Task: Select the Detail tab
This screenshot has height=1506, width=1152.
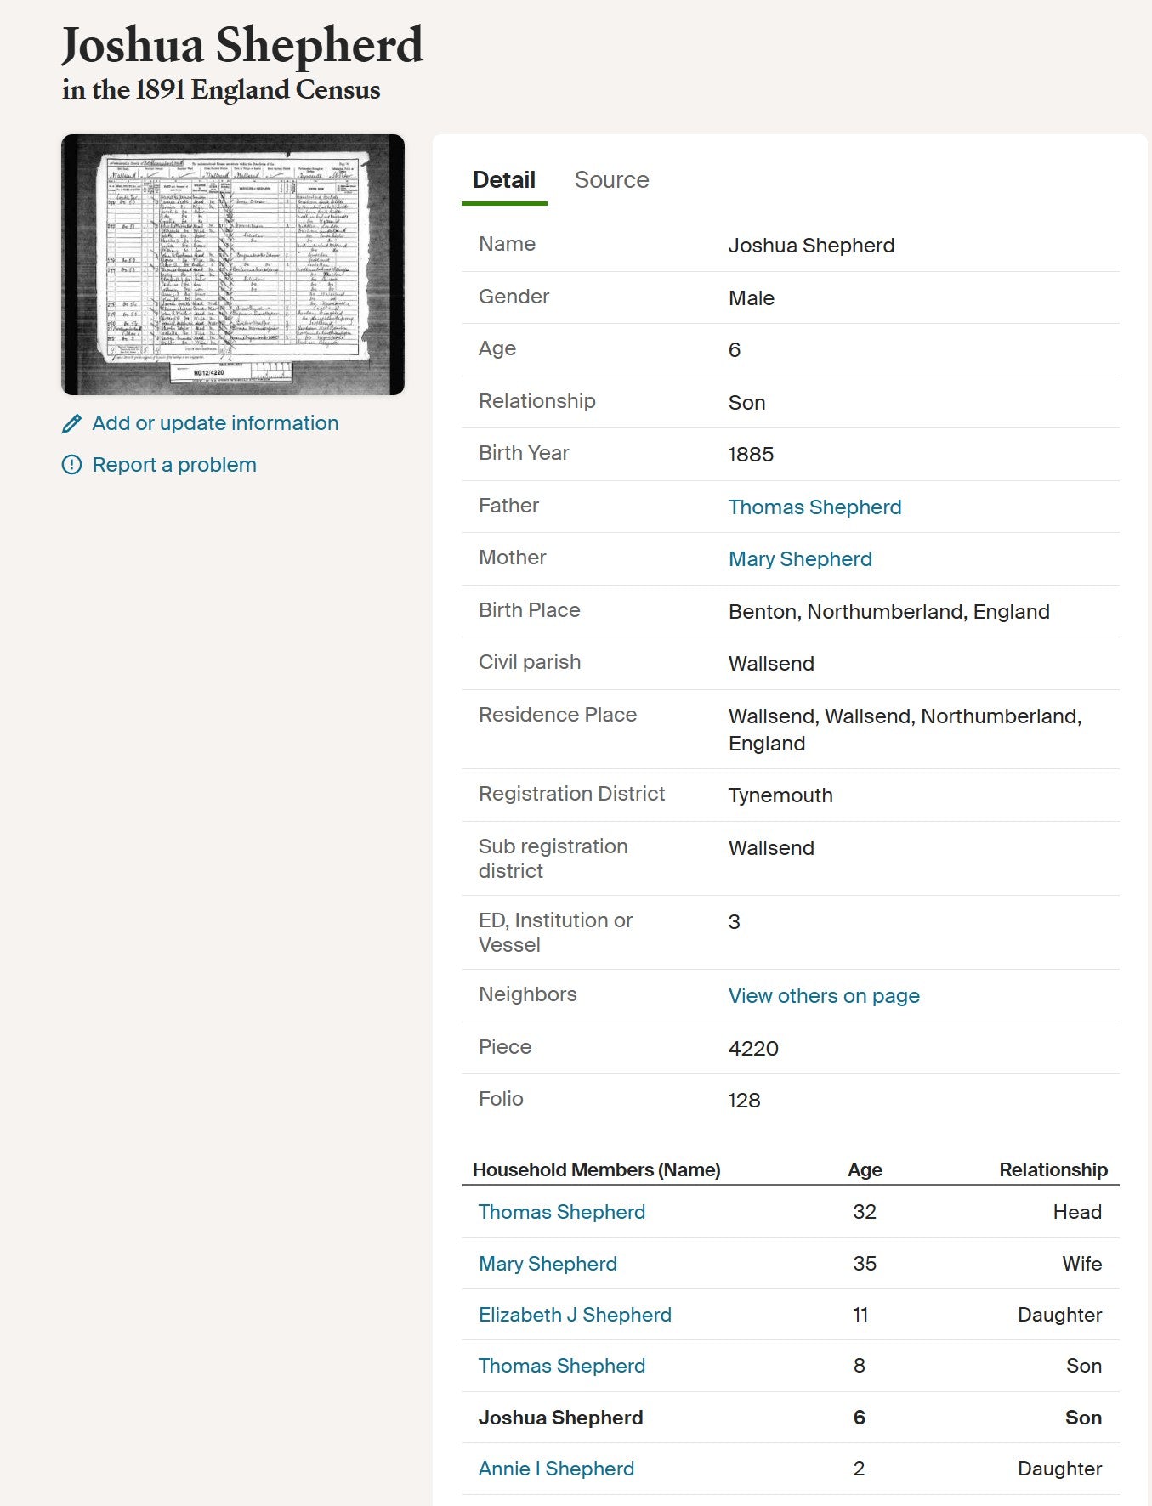Action: point(503,180)
